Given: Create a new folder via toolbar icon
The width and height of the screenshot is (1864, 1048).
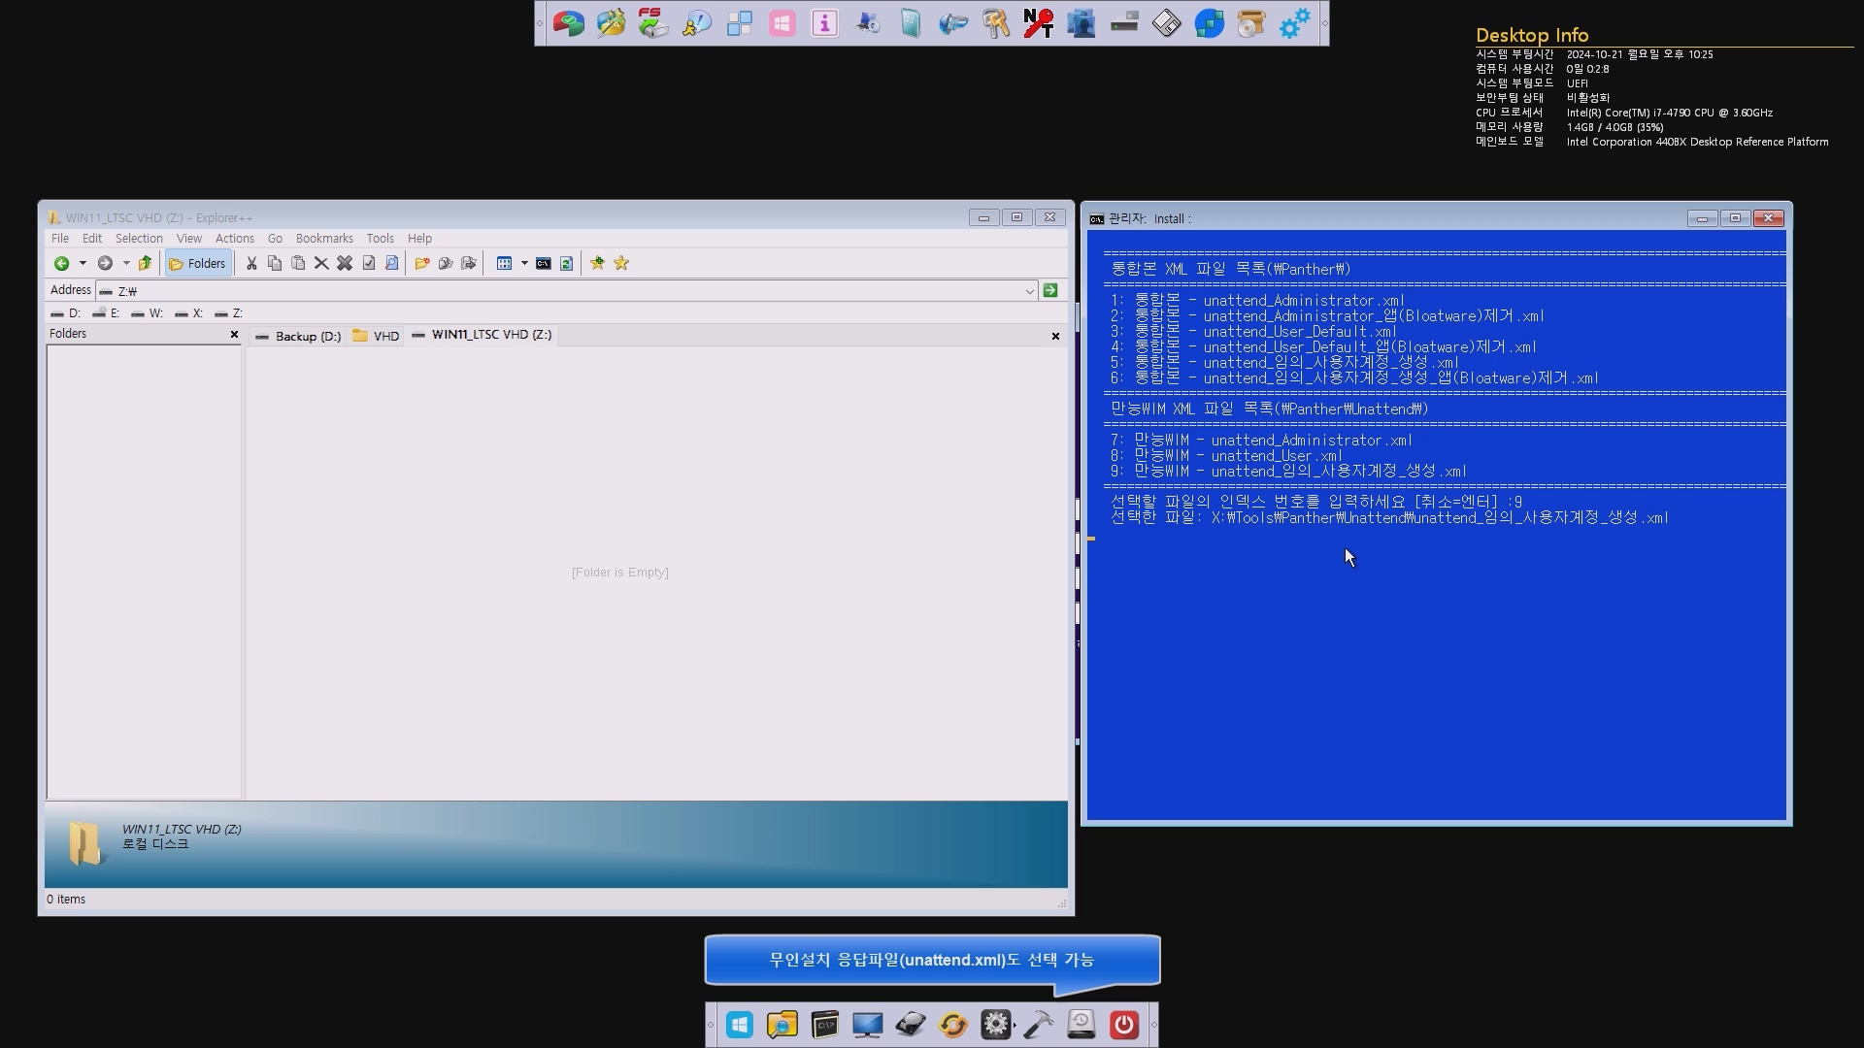Looking at the screenshot, I should point(422,263).
